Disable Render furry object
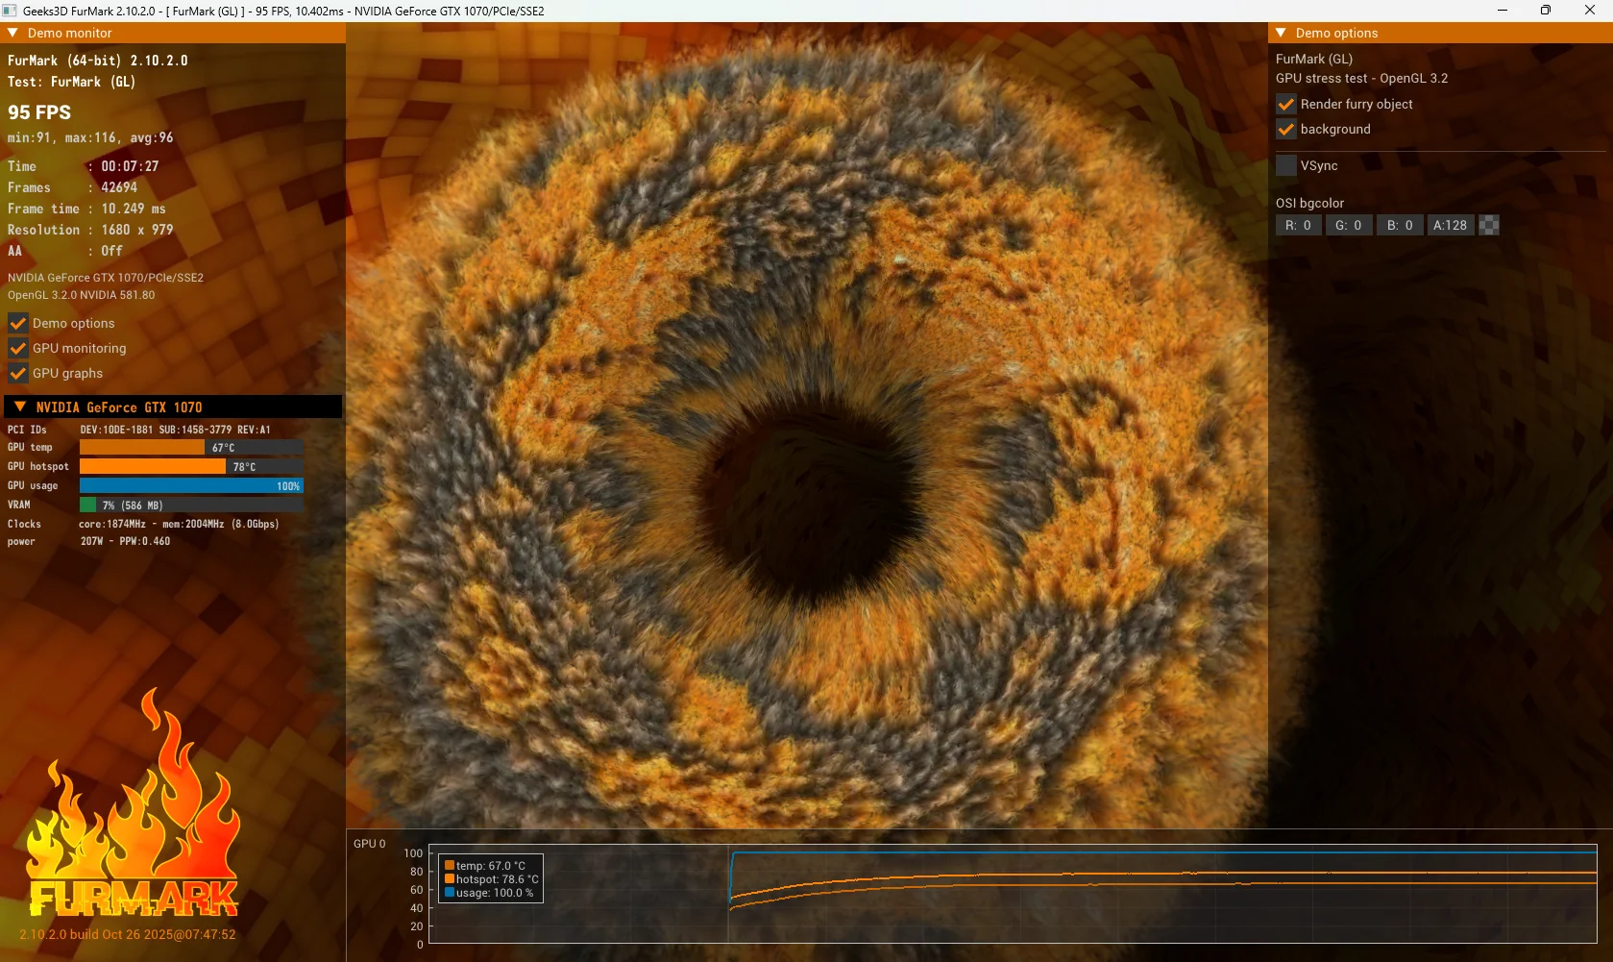Screen dimensions: 1613x962 tap(1286, 104)
